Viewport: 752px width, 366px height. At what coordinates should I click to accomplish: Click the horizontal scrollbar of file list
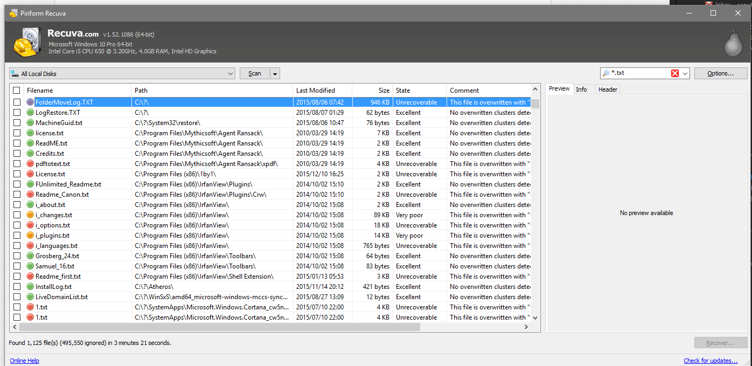[x=215, y=327]
